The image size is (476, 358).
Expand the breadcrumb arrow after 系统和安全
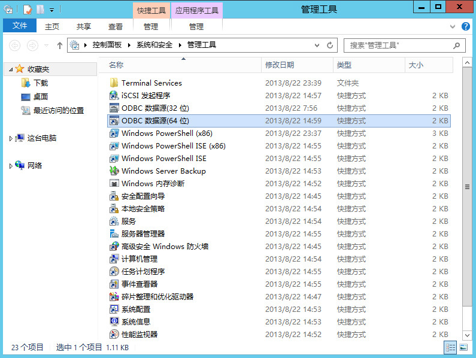(x=180, y=45)
